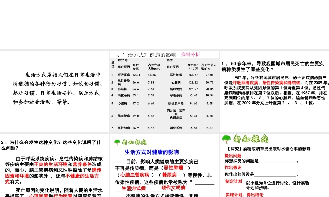Open the slide asking 为什么会发生这种变化
The width and height of the screenshot is (329, 197).
[54, 165]
